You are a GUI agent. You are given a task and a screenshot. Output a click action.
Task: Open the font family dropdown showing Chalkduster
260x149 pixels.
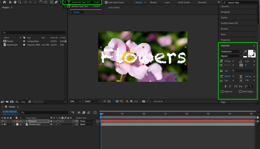(230, 51)
